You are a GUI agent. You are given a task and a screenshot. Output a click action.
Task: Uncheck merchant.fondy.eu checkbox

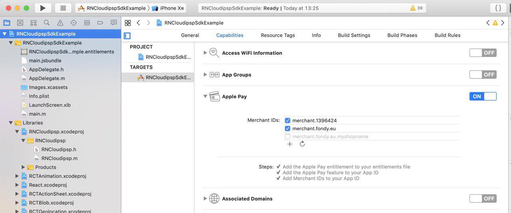tap(287, 129)
